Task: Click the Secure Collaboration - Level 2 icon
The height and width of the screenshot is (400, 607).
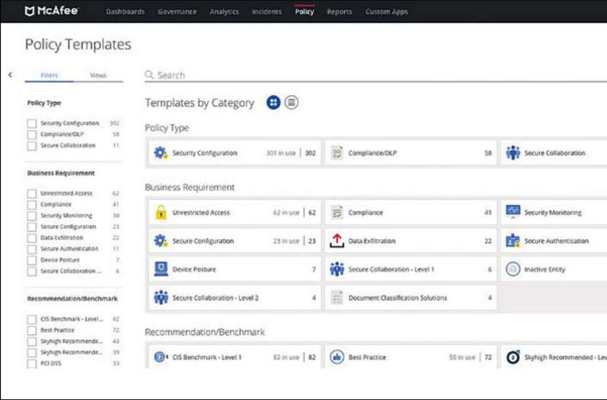Action: [161, 298]
